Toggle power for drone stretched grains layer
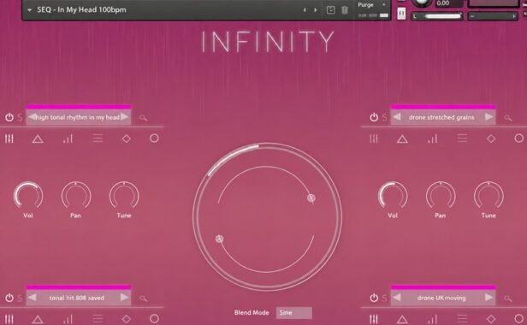527x325 pixels. pos(374,117)
